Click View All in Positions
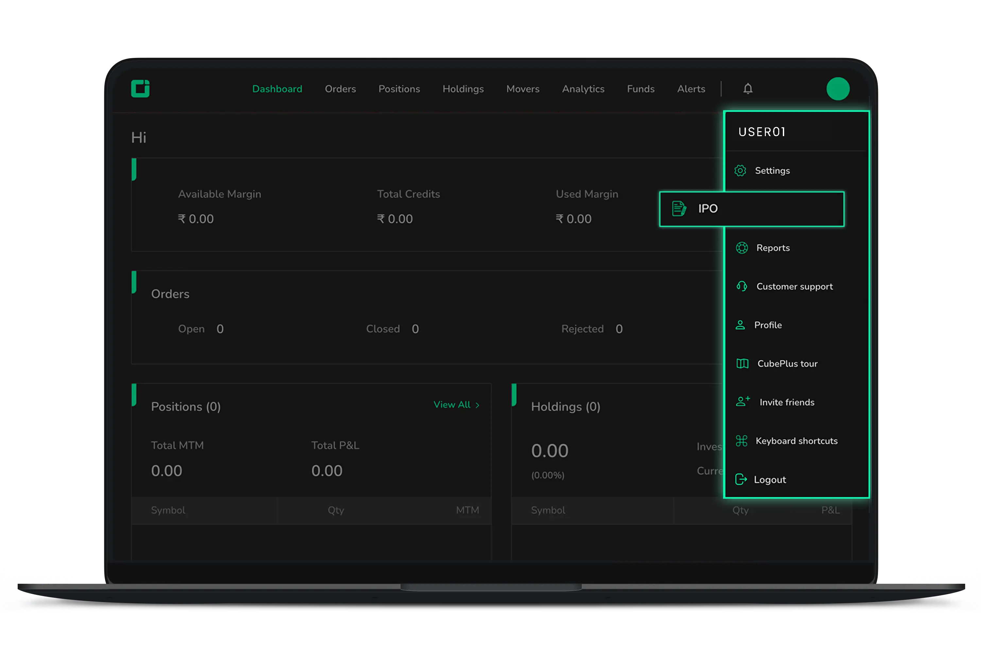Image resolution: width=981 pixels, height=657 pixels. click(452, 405)
